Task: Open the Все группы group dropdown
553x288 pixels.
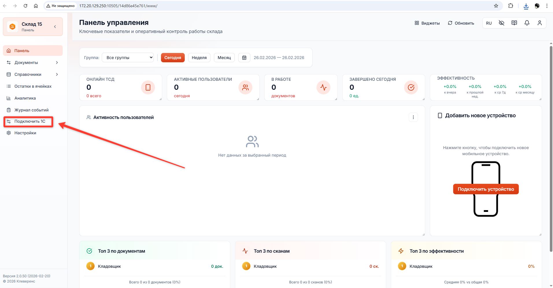Action: click(128, 58)
